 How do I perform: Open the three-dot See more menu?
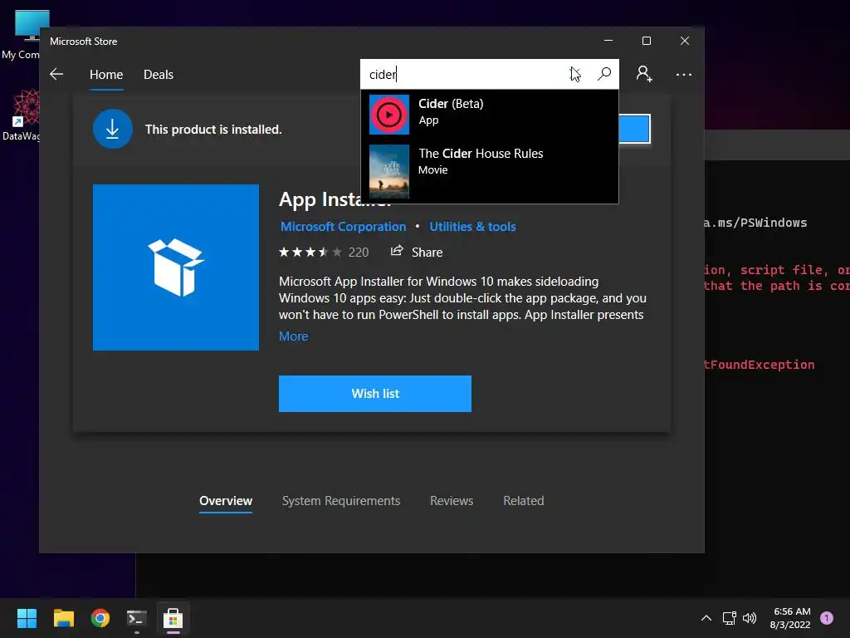point(684,74)
